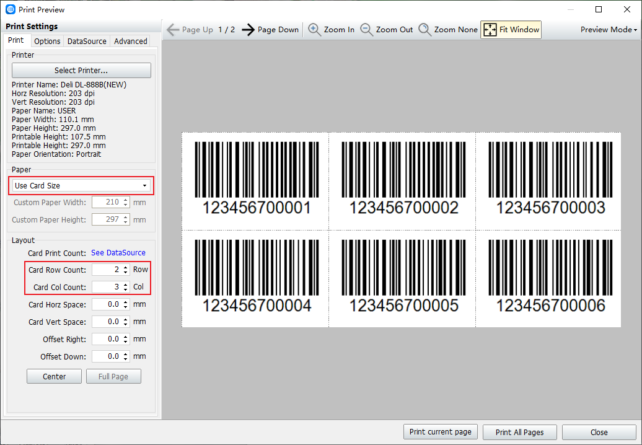Increase Card Horz Space value

[x=126, y=302]
